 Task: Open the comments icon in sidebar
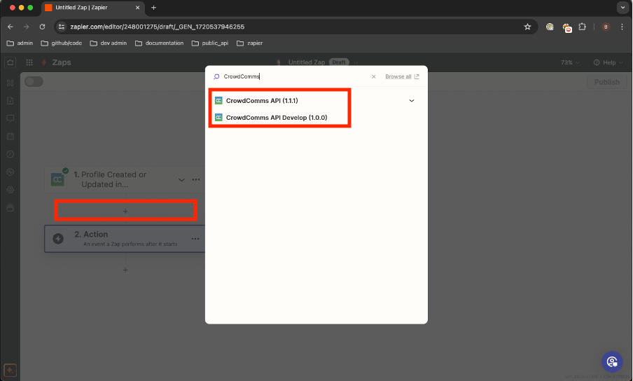pos(10,118)
